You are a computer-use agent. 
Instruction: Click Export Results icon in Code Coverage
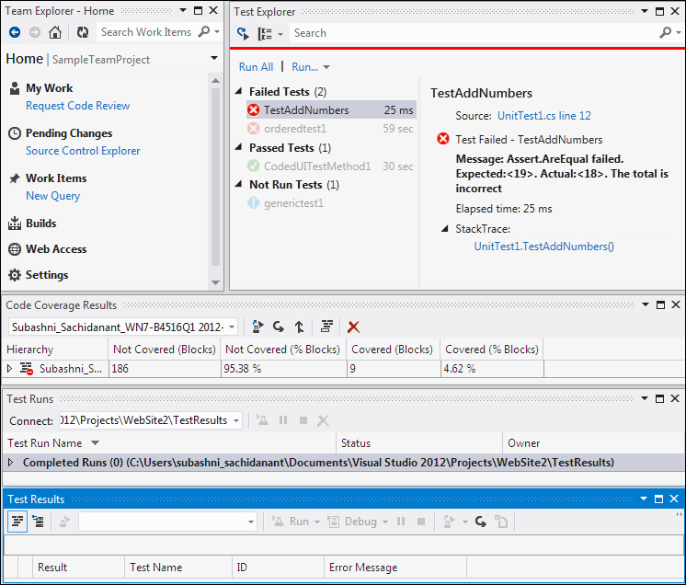click(x=257, y=327)
